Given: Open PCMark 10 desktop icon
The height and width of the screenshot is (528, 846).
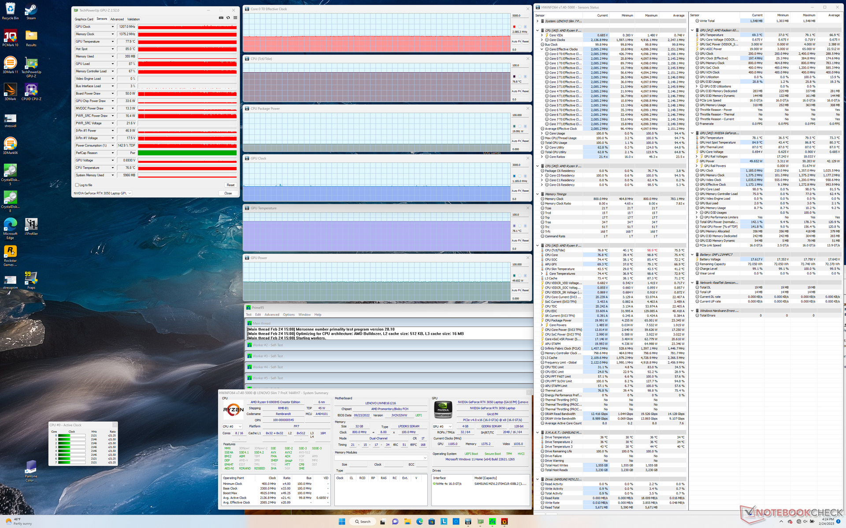Looking at the screenshot, I should 10,38.
